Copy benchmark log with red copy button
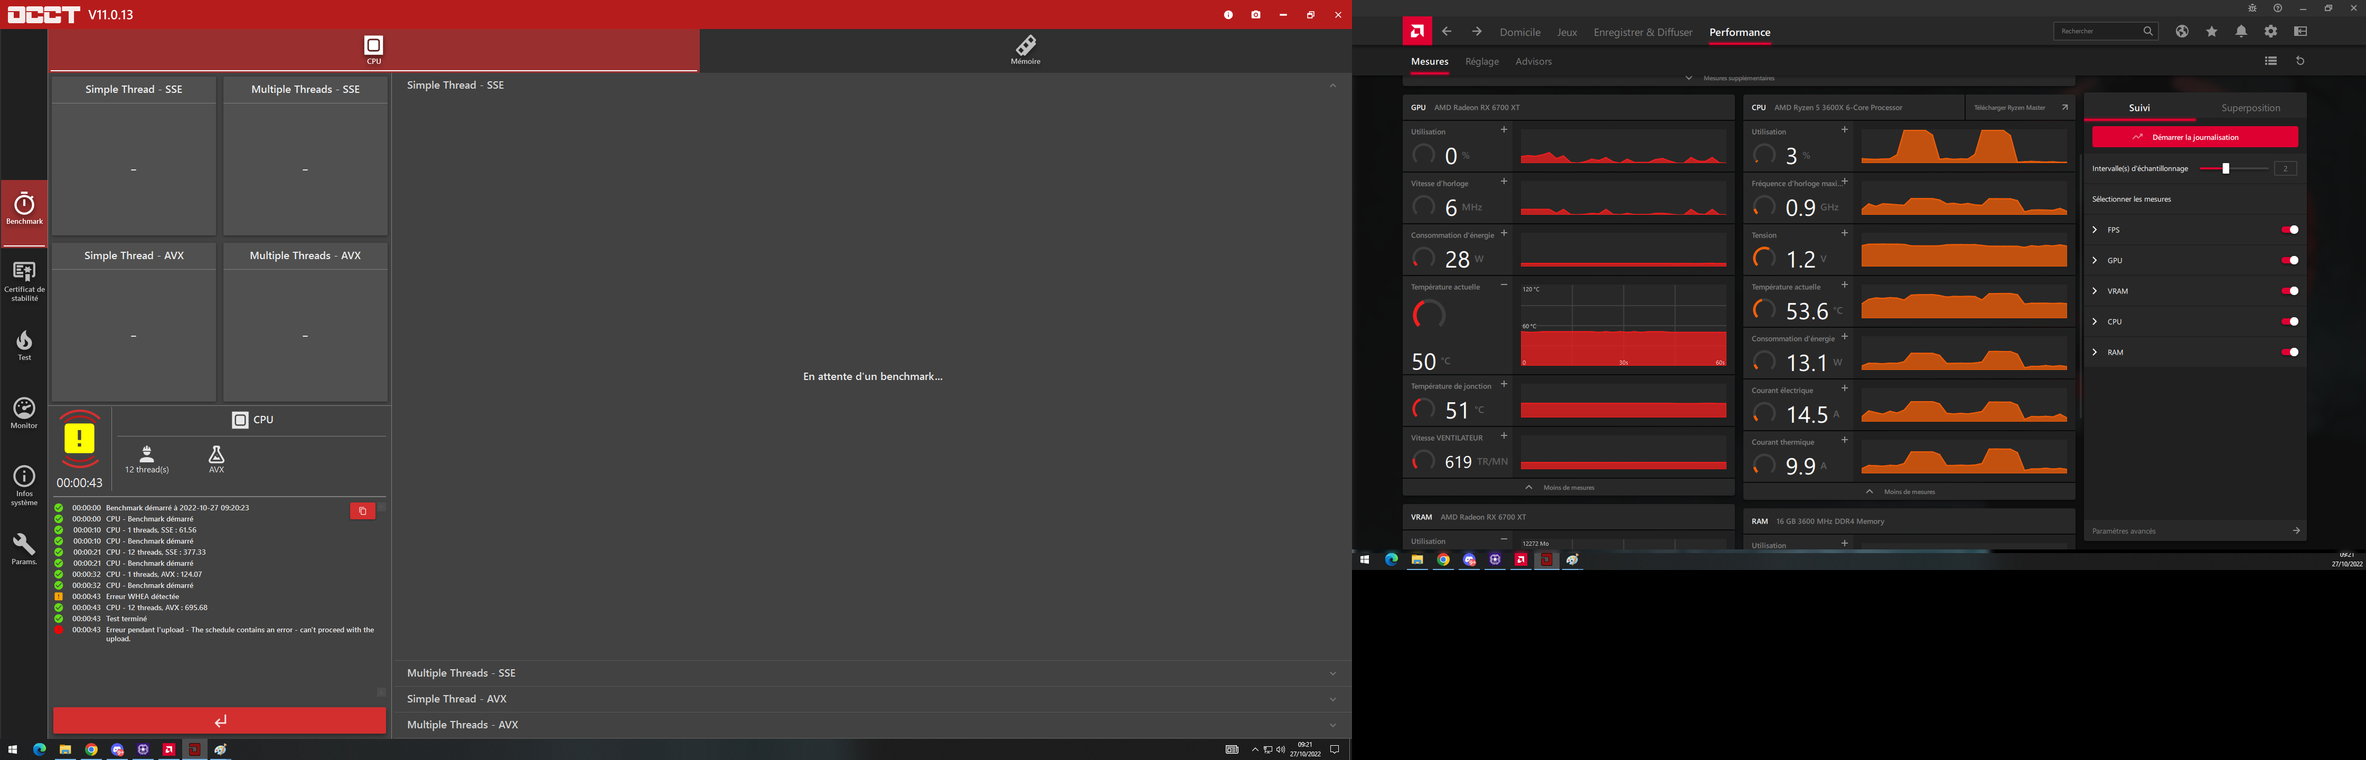The width and height of the screenshot is (2366, 760). tap(363, 511)
